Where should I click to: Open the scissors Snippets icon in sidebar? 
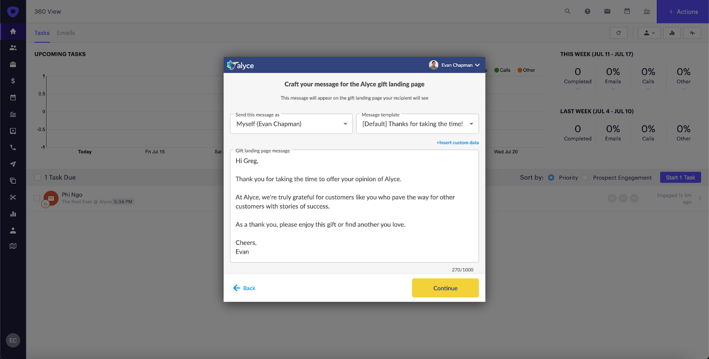13,197
